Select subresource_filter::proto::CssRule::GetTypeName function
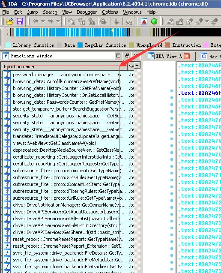The width and height of the screenshot is (221, 273). click(69, 177)
